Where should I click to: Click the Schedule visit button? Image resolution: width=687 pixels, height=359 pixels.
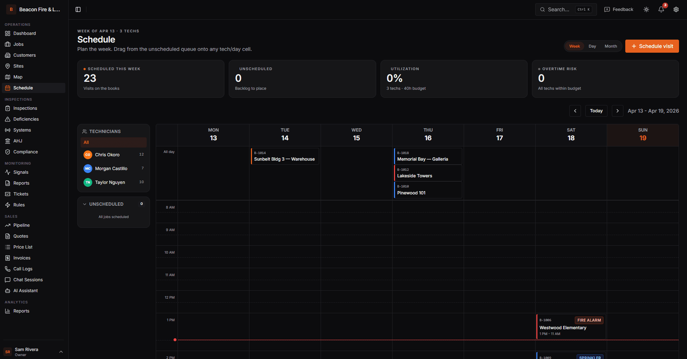pyautogui.click(x=652, y=46)
